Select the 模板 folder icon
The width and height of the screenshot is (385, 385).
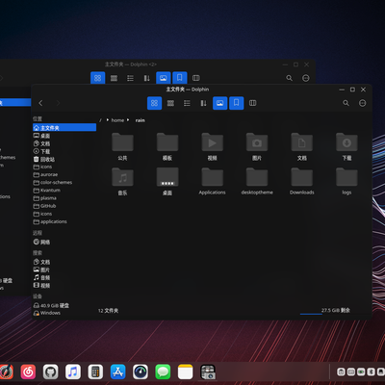[167, 142]
